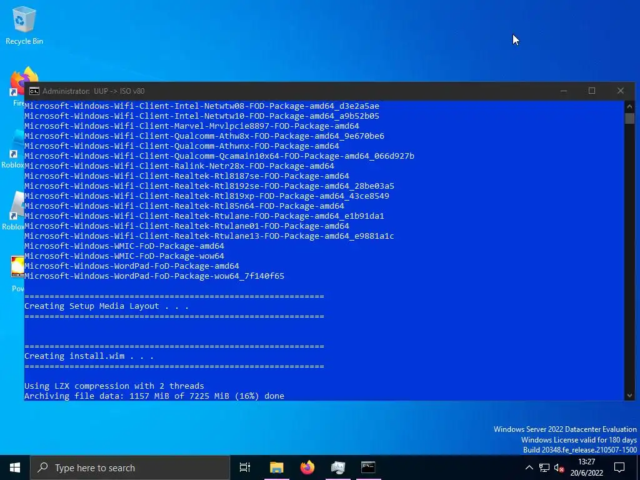This screenshot has width=640, height=480.
Task: Close the UUP -> ISO console window
Action: click(x=621, y=91)
